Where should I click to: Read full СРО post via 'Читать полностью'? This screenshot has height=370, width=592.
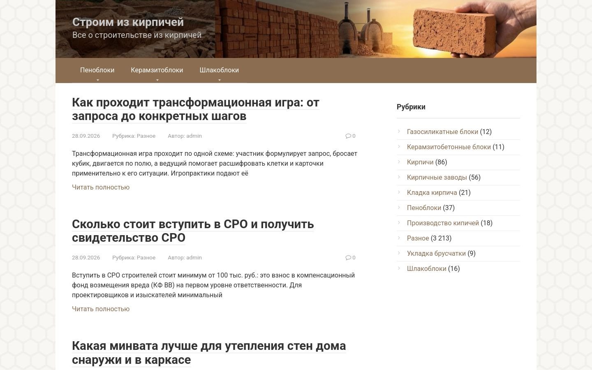click(x=101, y=309)
